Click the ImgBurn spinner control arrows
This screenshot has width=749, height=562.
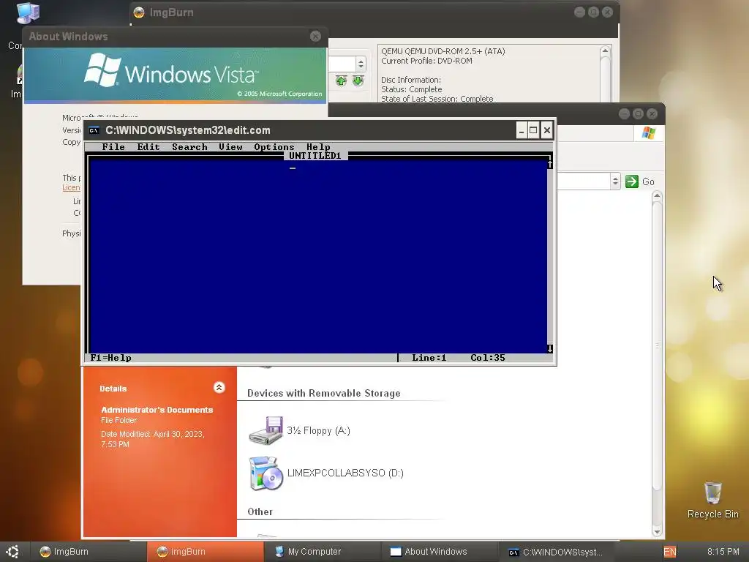[361, 64]
